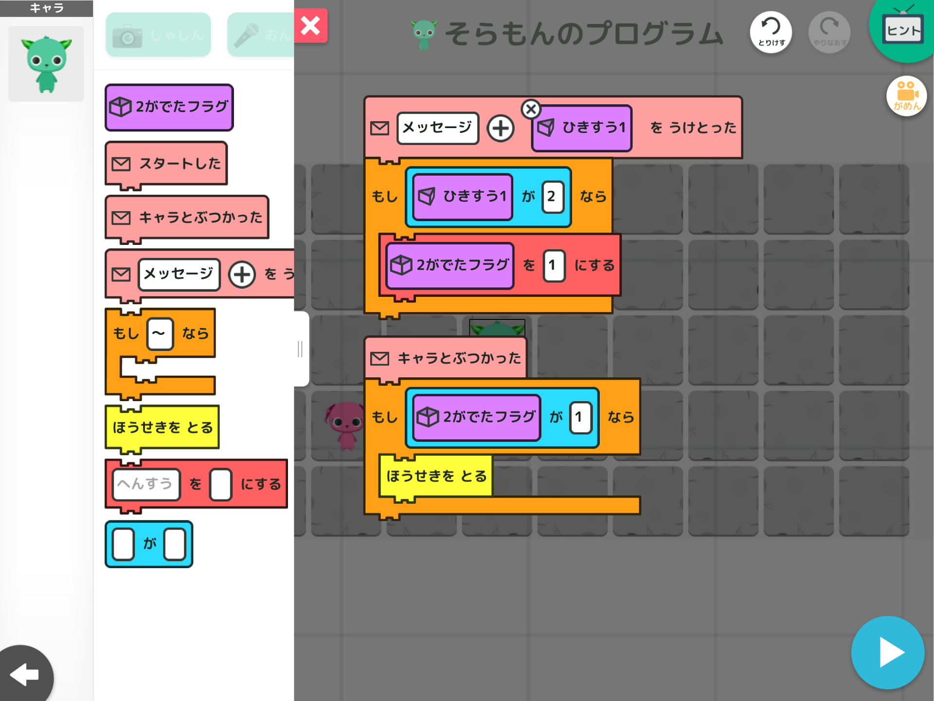This screenshot has width=934, height=701.
Task: Edit the メッセージ name field in program
Action: point(437,128)
